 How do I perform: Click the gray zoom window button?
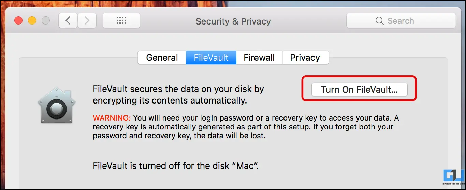(46, 21)
